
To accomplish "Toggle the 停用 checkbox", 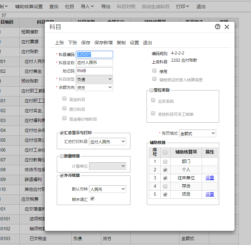I will (x=154, y=71).
